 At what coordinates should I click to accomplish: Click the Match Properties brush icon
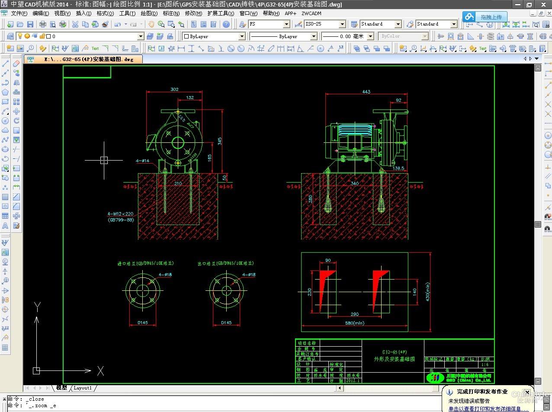click(x=105, y=24)
